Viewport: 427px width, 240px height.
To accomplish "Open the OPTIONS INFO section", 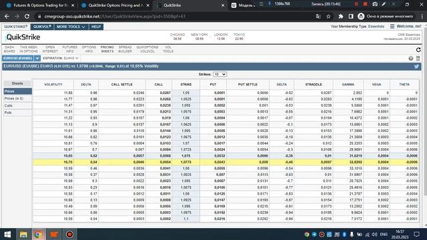I will click(x=89, y=49).
